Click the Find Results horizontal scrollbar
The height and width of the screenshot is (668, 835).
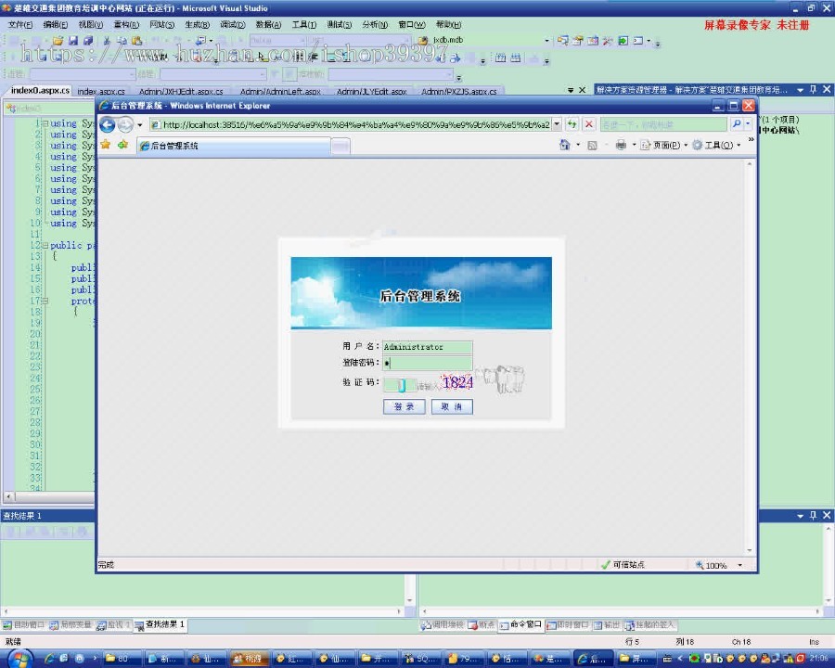coord(202,611)
